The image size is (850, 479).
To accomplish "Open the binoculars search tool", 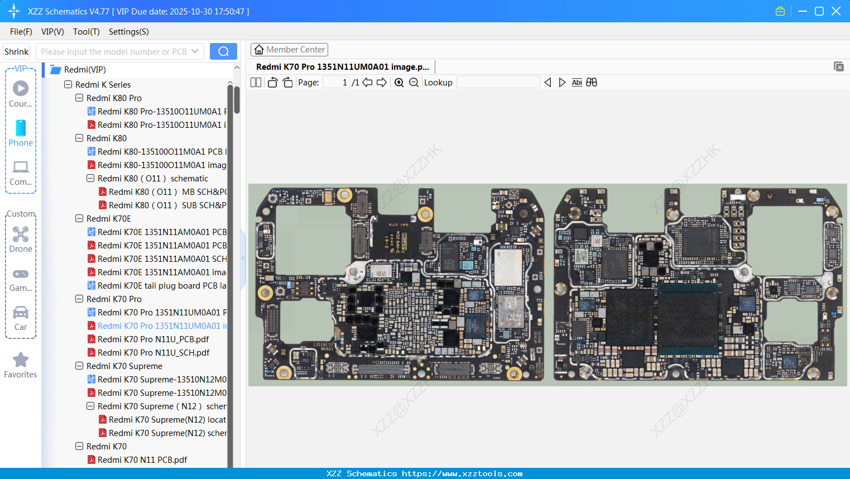I will click(592, 82).
